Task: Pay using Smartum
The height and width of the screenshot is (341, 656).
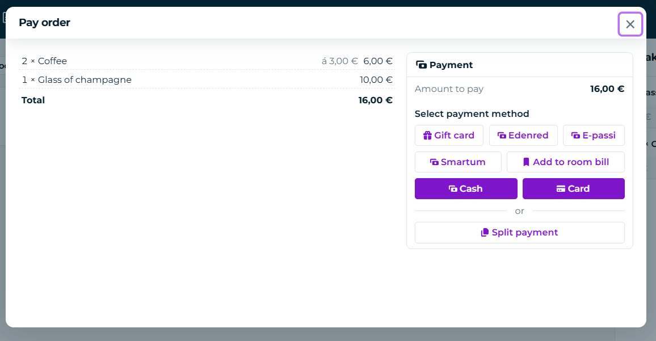Action: [458, 162]
